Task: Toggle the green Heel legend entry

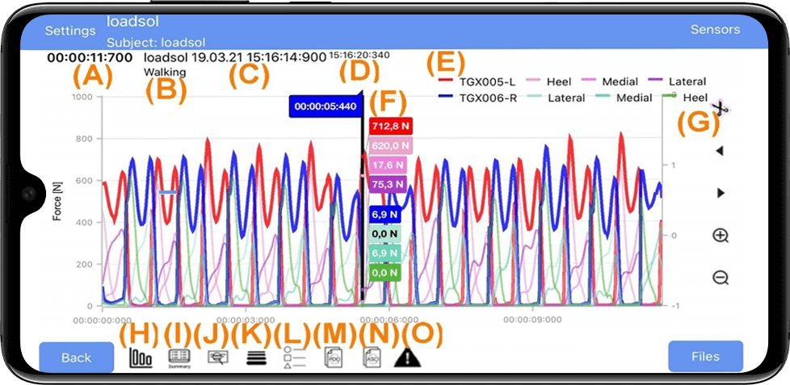Action: click(x=687, y=97)
